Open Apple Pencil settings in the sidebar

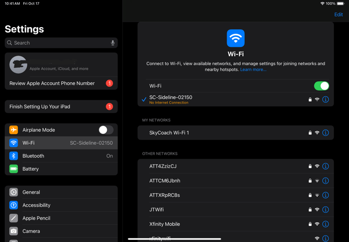pyautogui.click(x=61, y=218)
